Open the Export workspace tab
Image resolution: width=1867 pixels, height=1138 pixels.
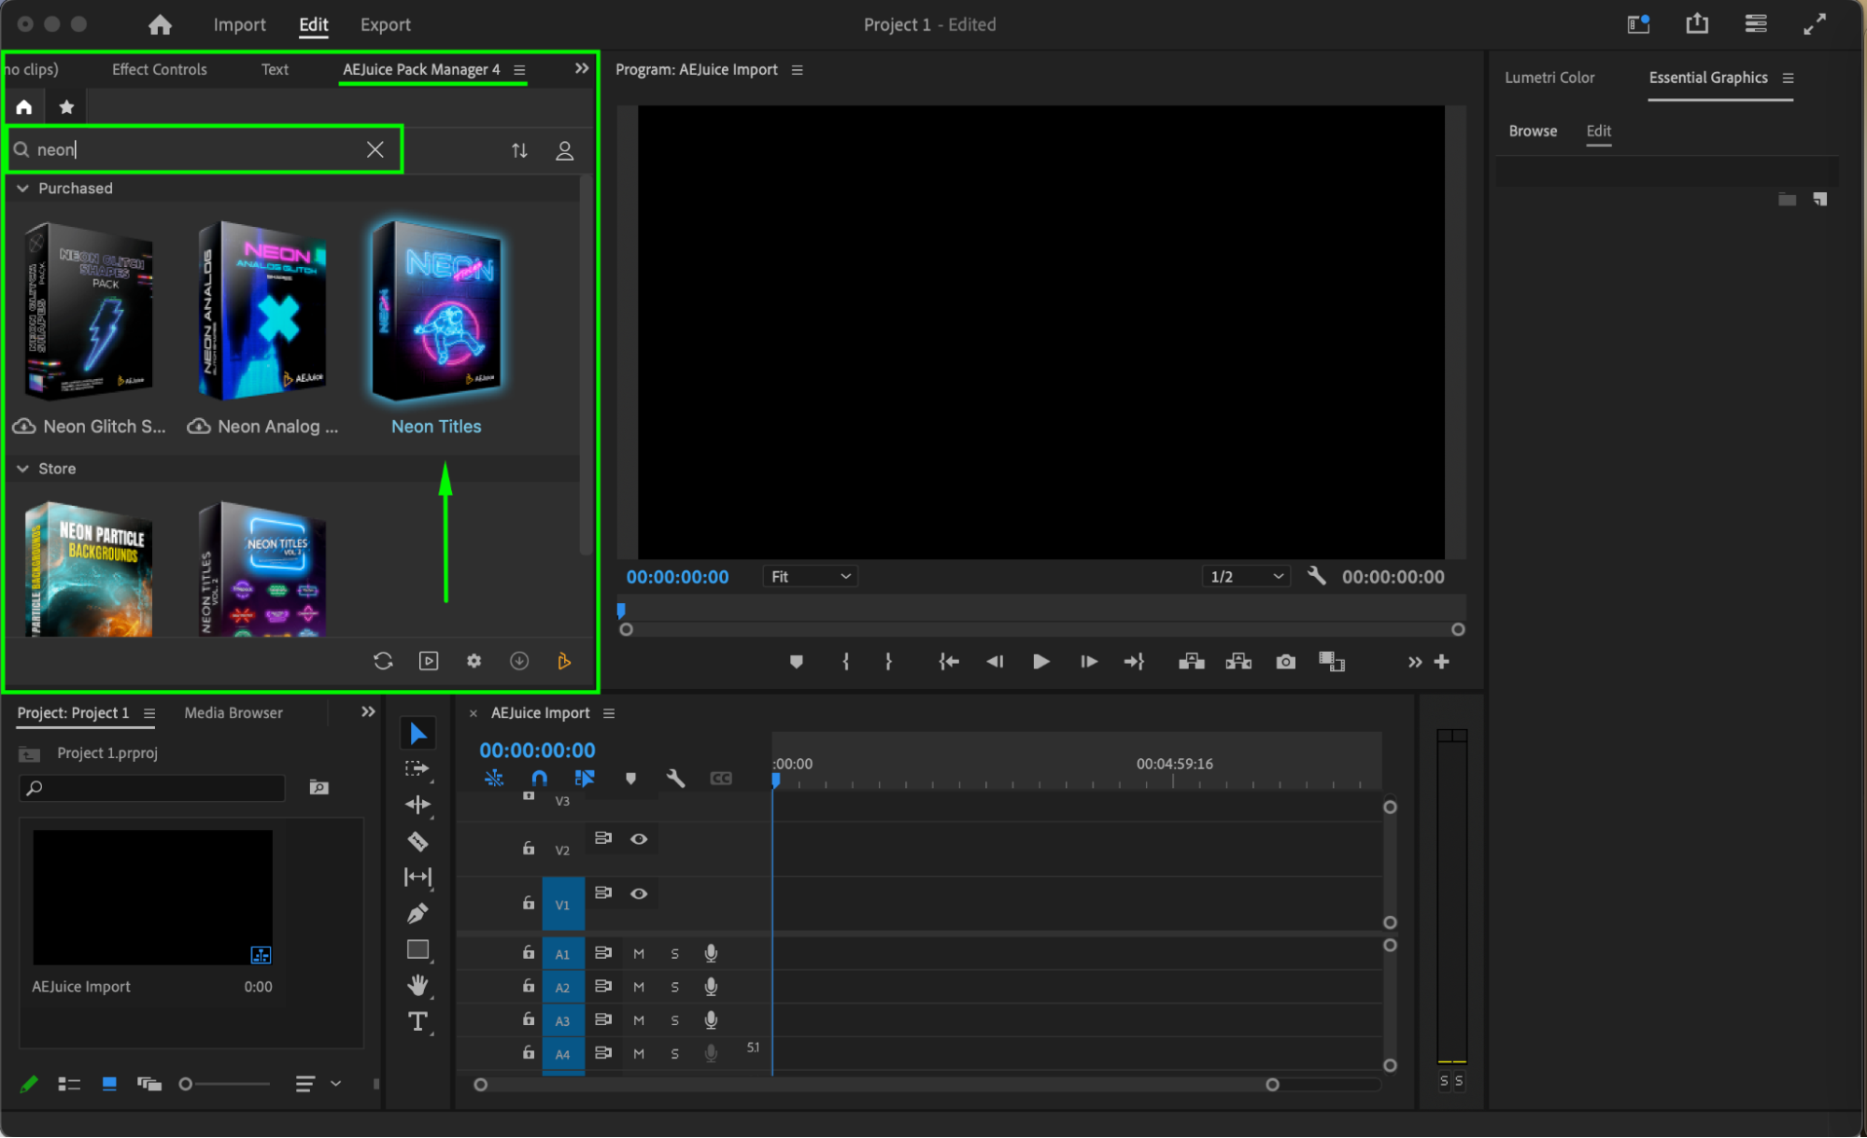(385, 24)
